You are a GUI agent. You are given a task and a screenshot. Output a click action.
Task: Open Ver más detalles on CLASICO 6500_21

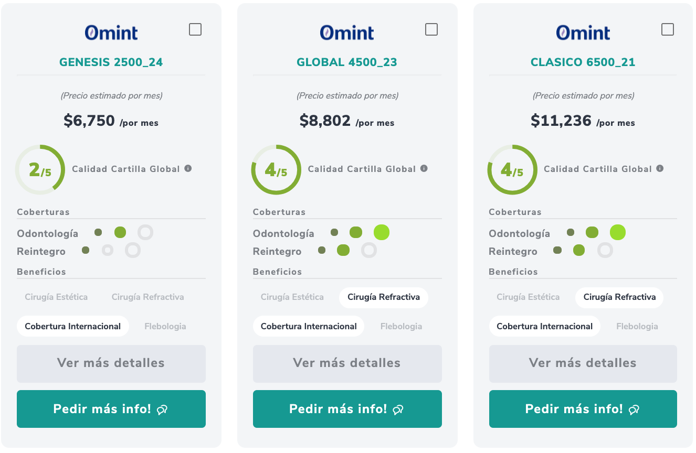coord(583,363)
